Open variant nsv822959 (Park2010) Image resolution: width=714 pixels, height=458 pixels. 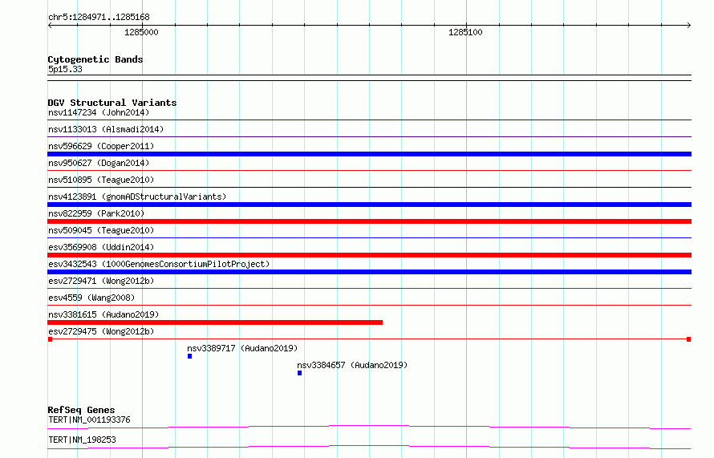tap(96, 213)
